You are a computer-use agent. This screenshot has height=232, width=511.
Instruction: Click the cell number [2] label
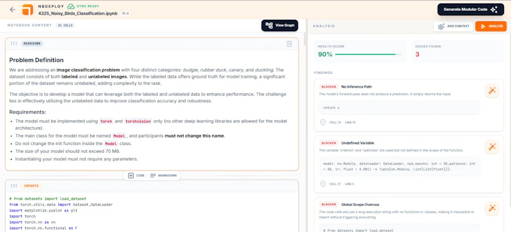pyautogui.click(x=13, y=186)
